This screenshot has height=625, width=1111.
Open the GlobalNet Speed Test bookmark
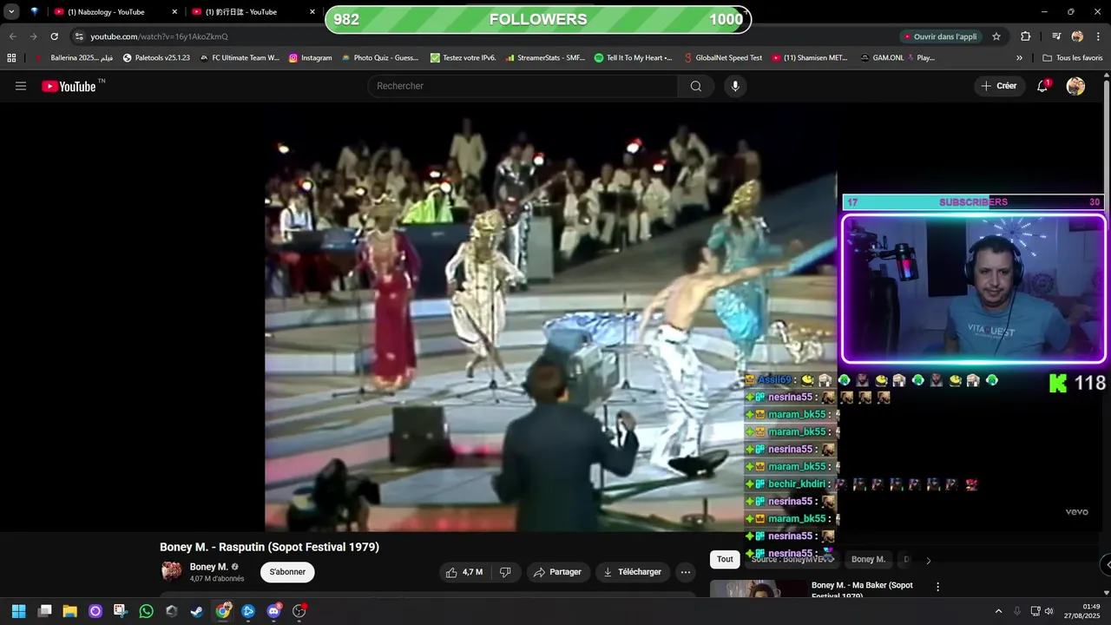[x=722, y=58]
